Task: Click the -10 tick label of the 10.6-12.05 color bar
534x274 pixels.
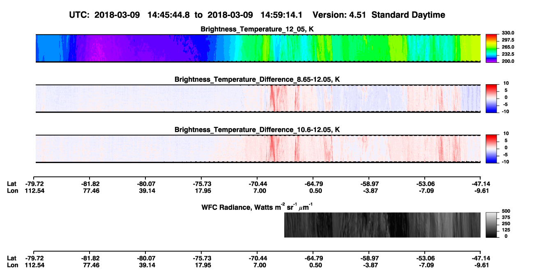Action: click(505, 161)
